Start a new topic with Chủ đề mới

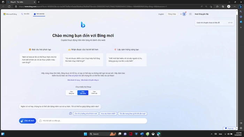[x=28, y=121]
